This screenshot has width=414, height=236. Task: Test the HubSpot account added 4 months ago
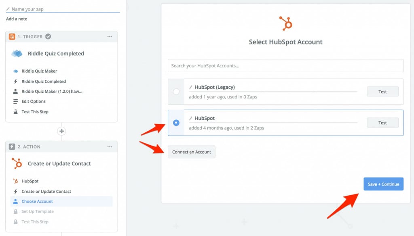[x=382, y=123]
